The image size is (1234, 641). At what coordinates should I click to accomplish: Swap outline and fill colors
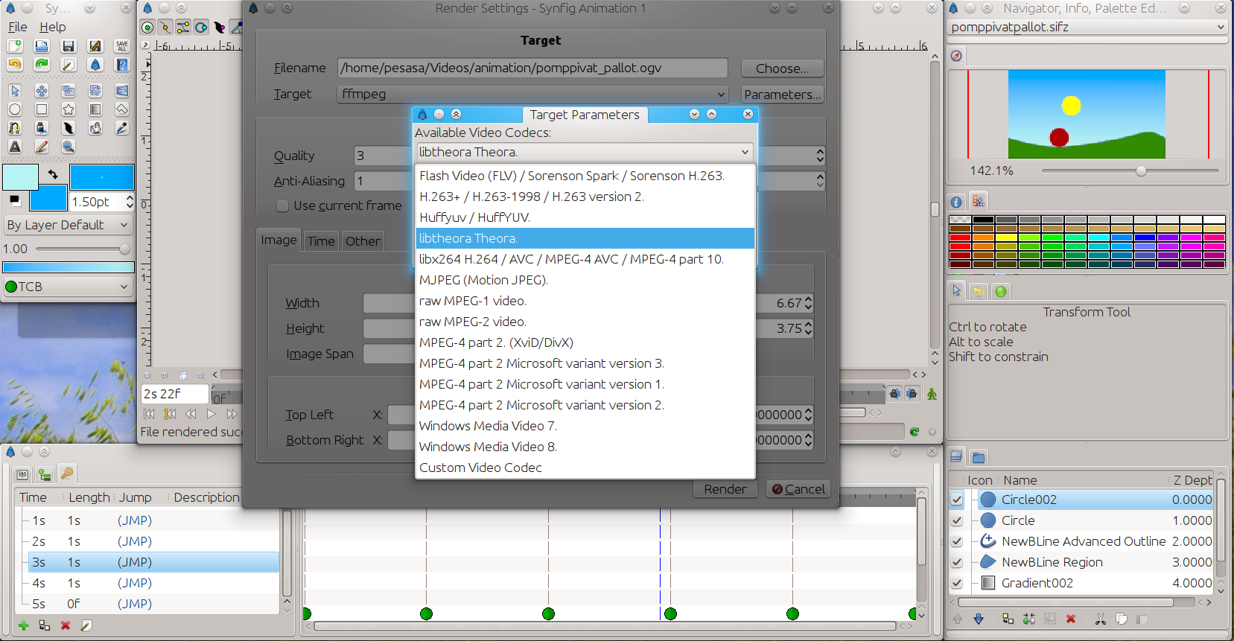click(x=53, y=174)
